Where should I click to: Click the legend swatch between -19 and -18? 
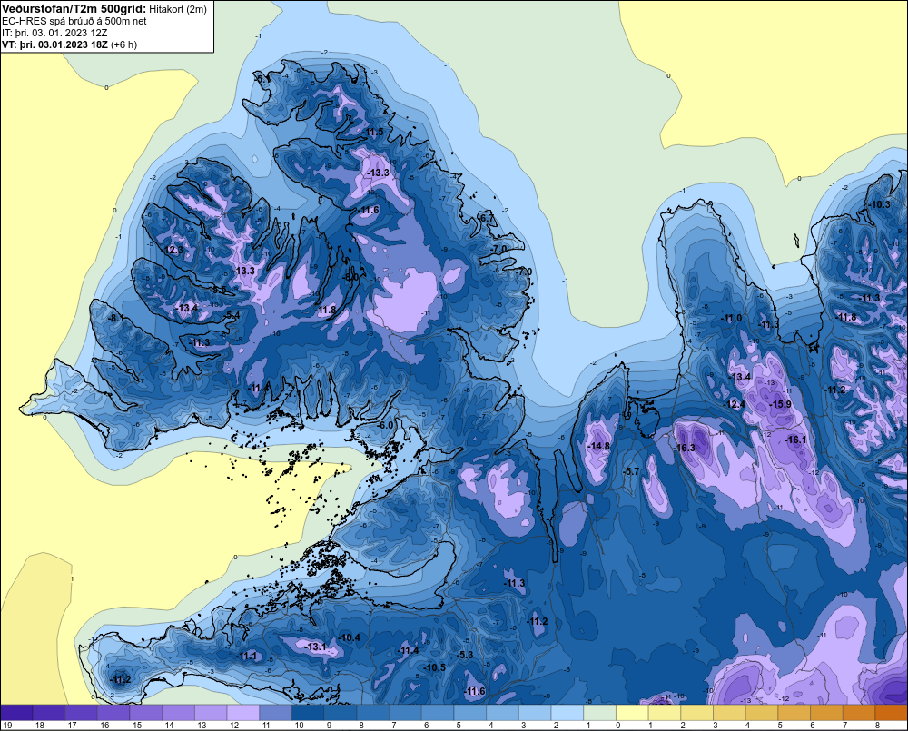point(16,713)
